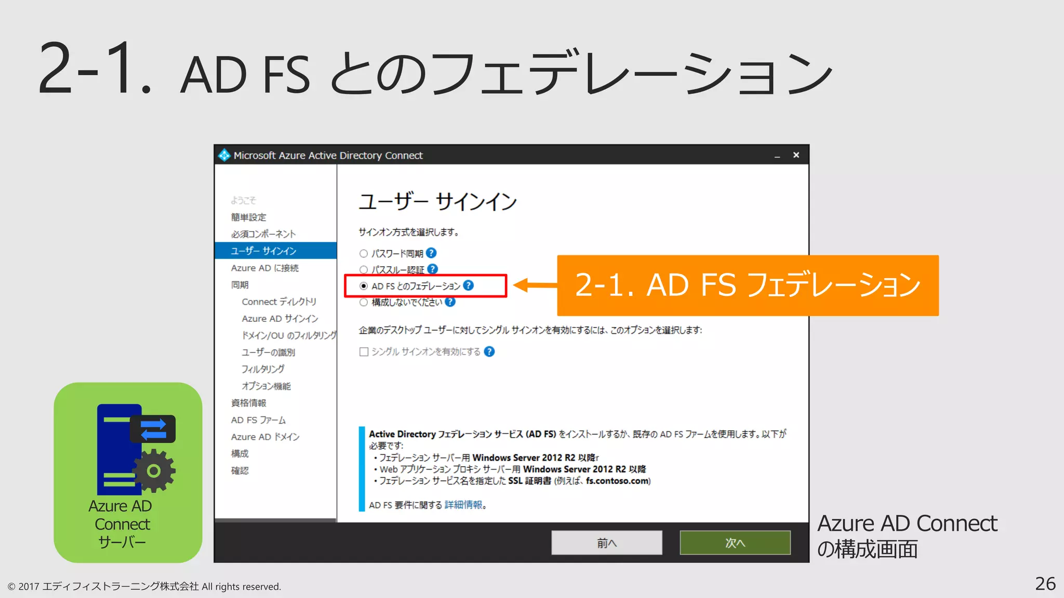
Task: Open the フィルタリング sub-step
Action: 263,369
